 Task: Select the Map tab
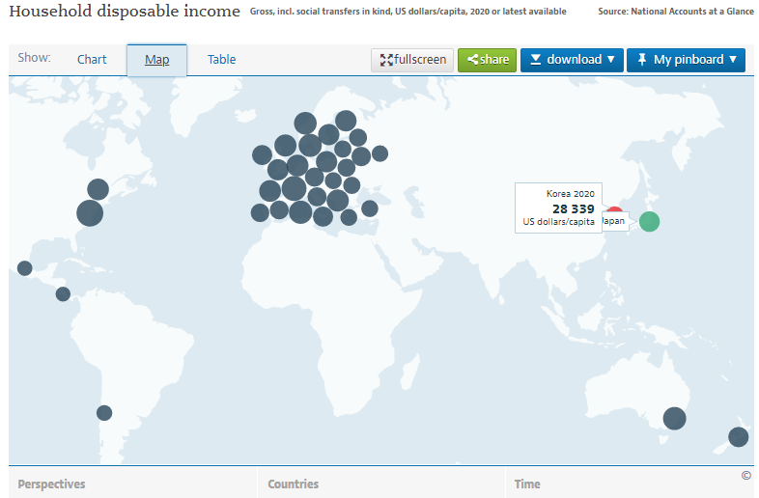(x=156, y=60)
